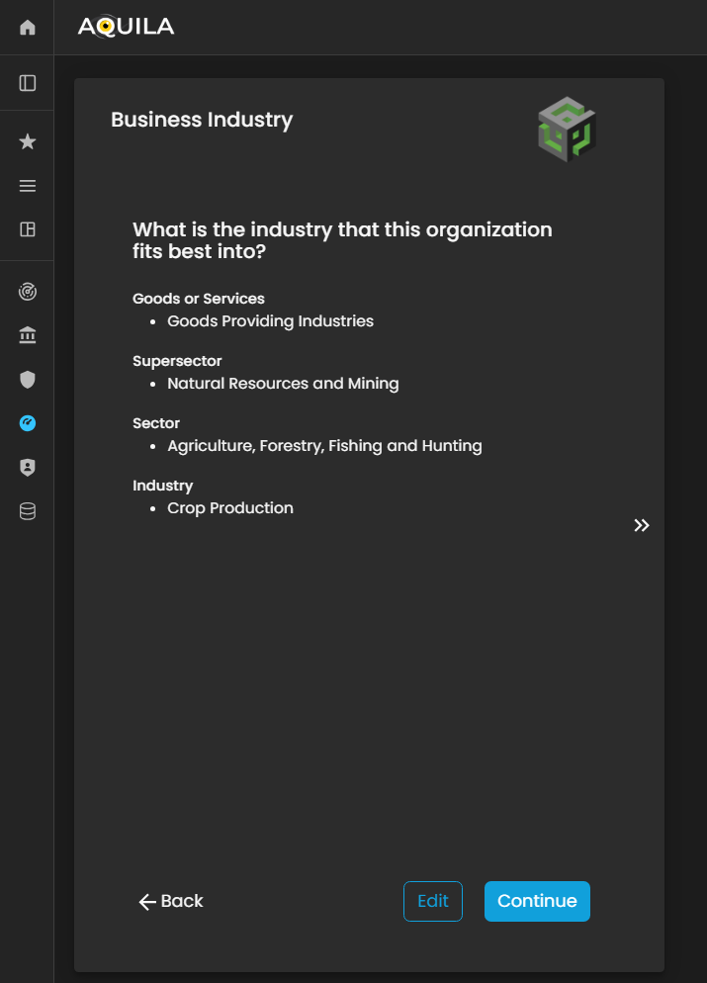Click the radar target icon in sidebar
The height and width of the screenshot is (983, 707).
[28, 293]
